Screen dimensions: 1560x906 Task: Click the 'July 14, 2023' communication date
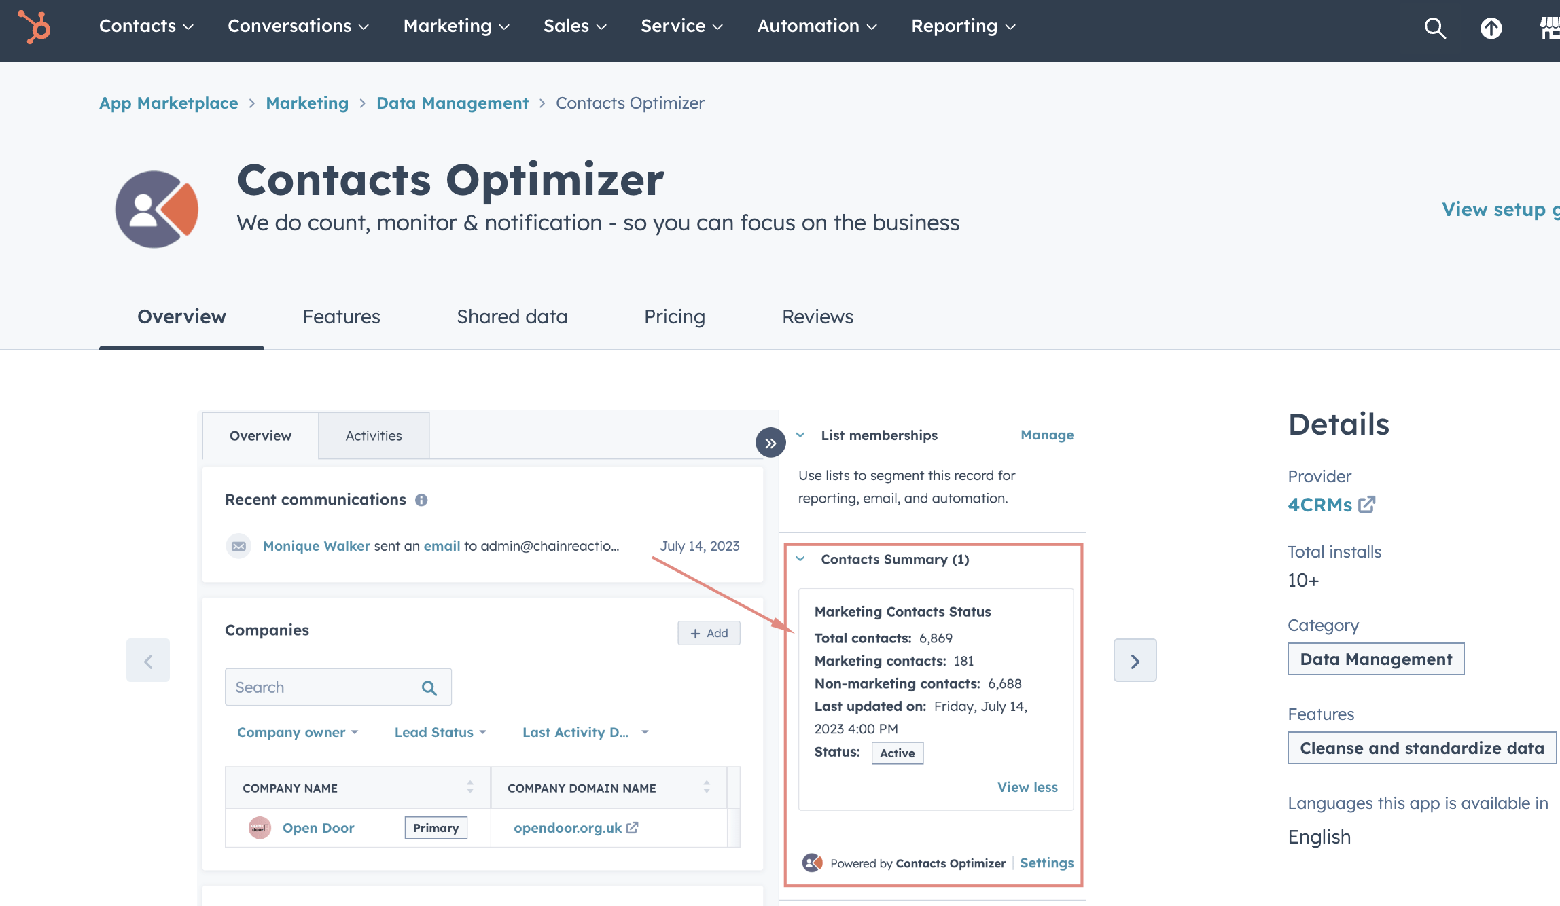(699, 546)
